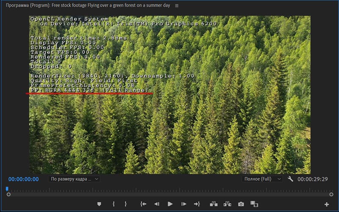Click the right zoom scroll bar handle
The width and height of the screenshot is (339, 212).
point(331,195)
